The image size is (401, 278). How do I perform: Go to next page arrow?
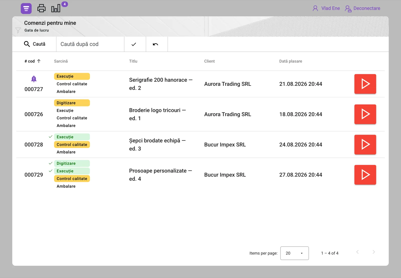[374, 252]
